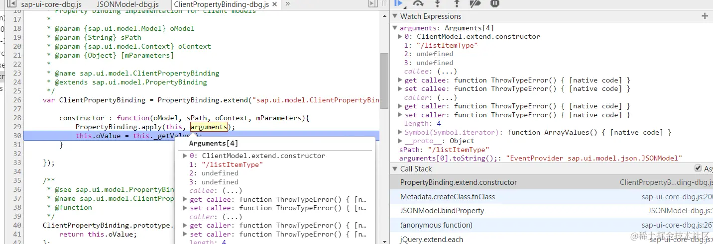Open Metadata.createClass row's sap-ui-core-dbg.js link
This screenshot has width=713, height=244.
(677, 197)
